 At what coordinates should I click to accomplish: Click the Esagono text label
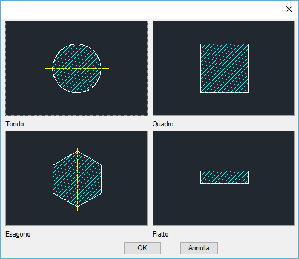click(x=18, y=234)
